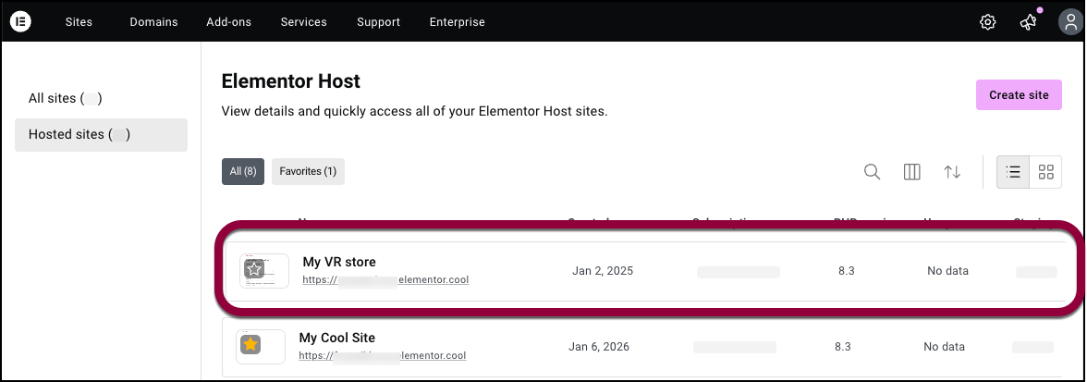Open the My VR store URL link
1087x382 pixels.
[x=385, y=280]
